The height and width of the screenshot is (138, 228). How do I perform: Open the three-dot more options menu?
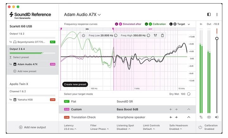[217, 15]
